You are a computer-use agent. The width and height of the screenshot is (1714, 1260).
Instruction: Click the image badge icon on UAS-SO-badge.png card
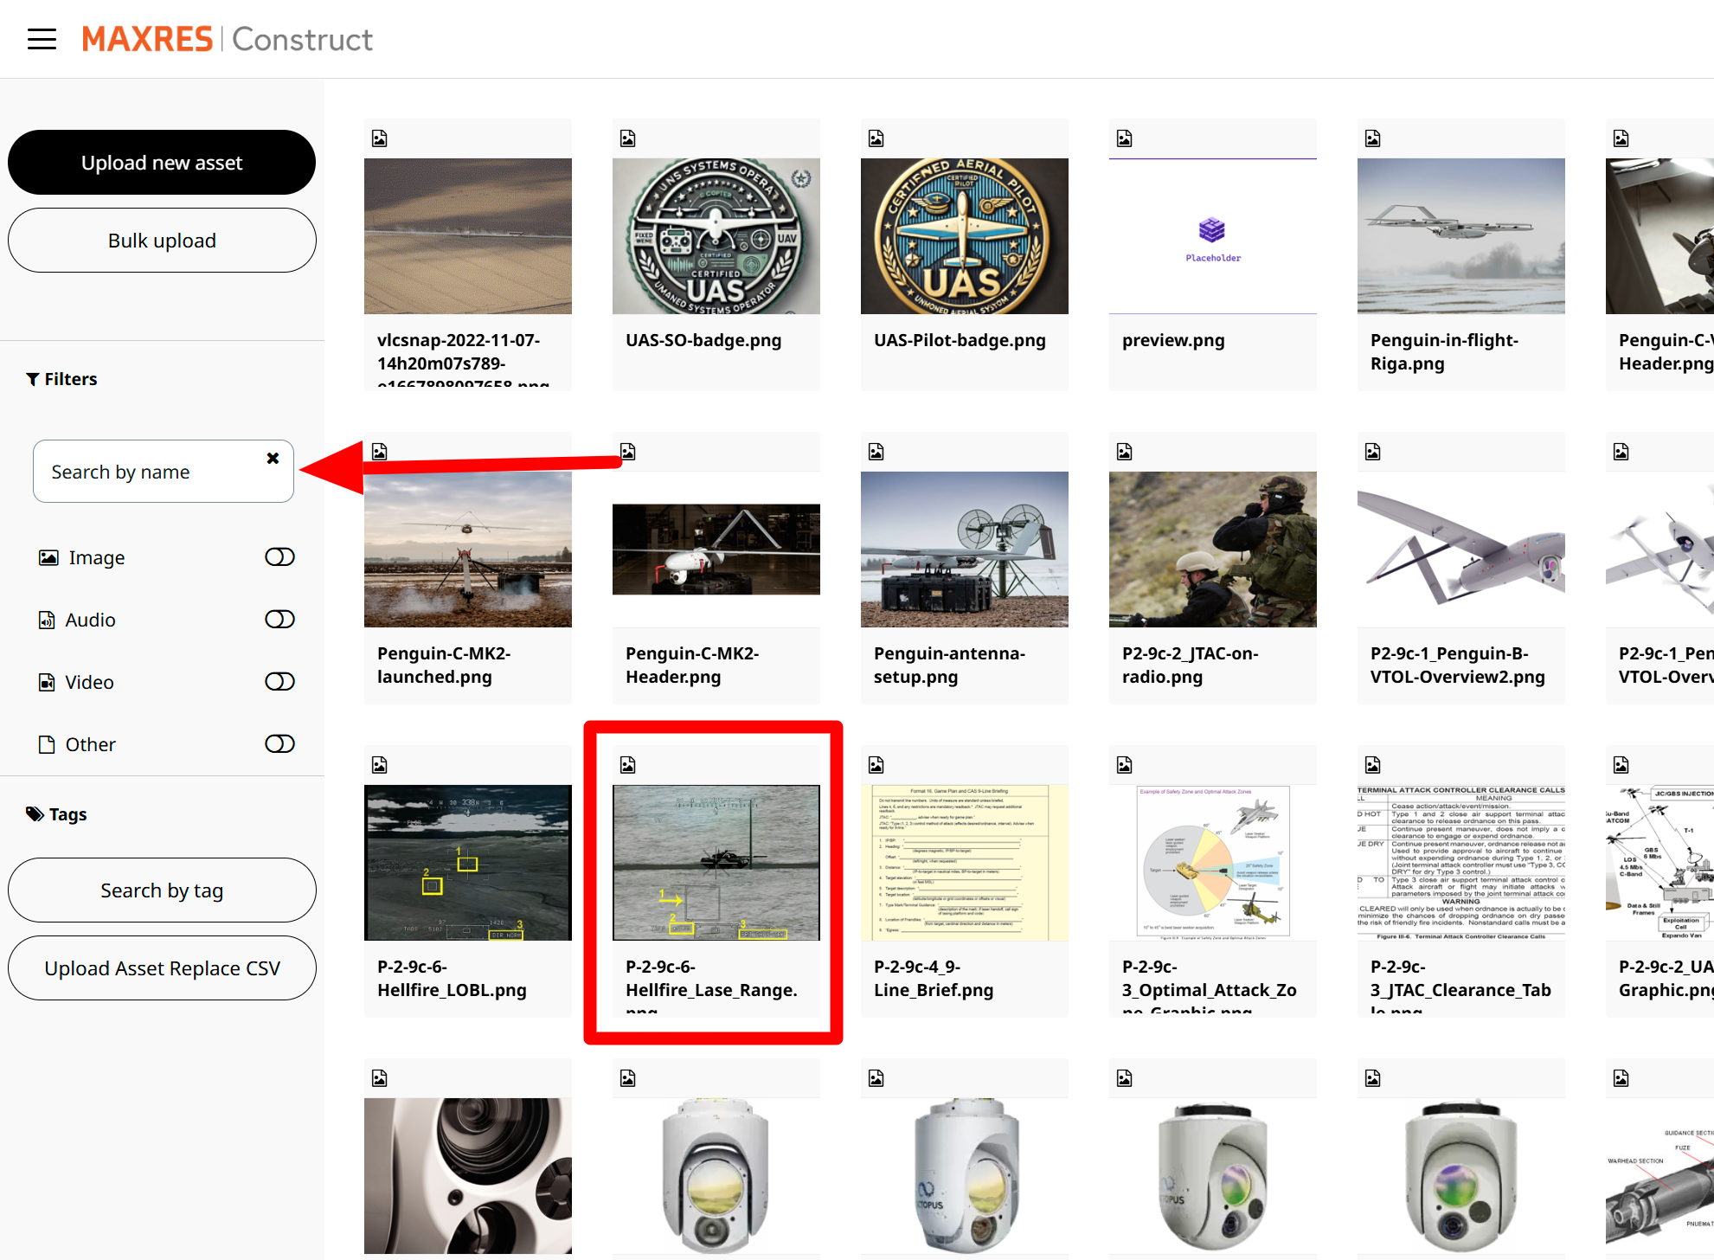(627, 138)
